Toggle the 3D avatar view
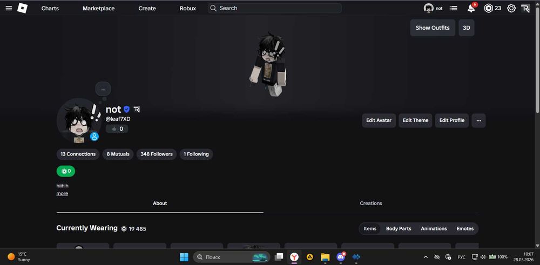Viewport: 540px width, 265px height. 467,28
